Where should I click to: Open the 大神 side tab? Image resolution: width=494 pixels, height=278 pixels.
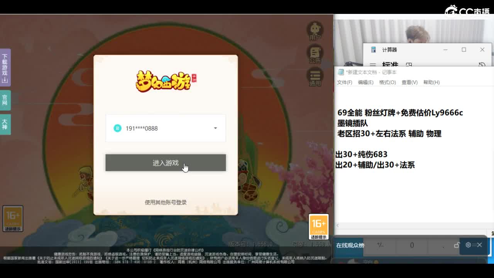[x=5, y=124]
